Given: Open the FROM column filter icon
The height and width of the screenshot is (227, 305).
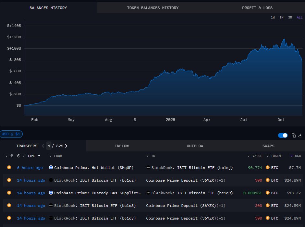Looking at the screenshot, I should 50,156.
